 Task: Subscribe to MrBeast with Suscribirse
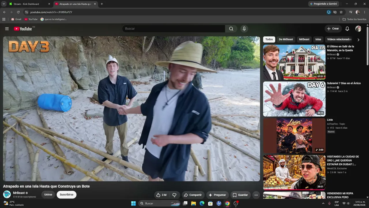click(67, 195)
